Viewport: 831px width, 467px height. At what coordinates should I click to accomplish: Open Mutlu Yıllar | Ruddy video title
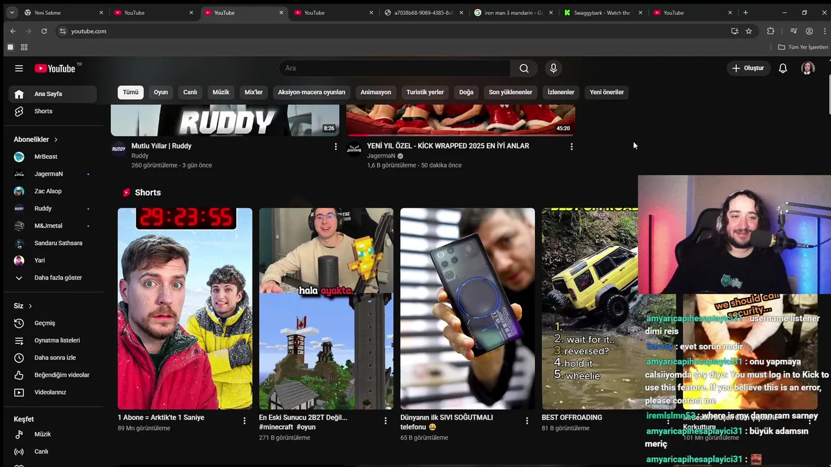click(x=162, y=146)
